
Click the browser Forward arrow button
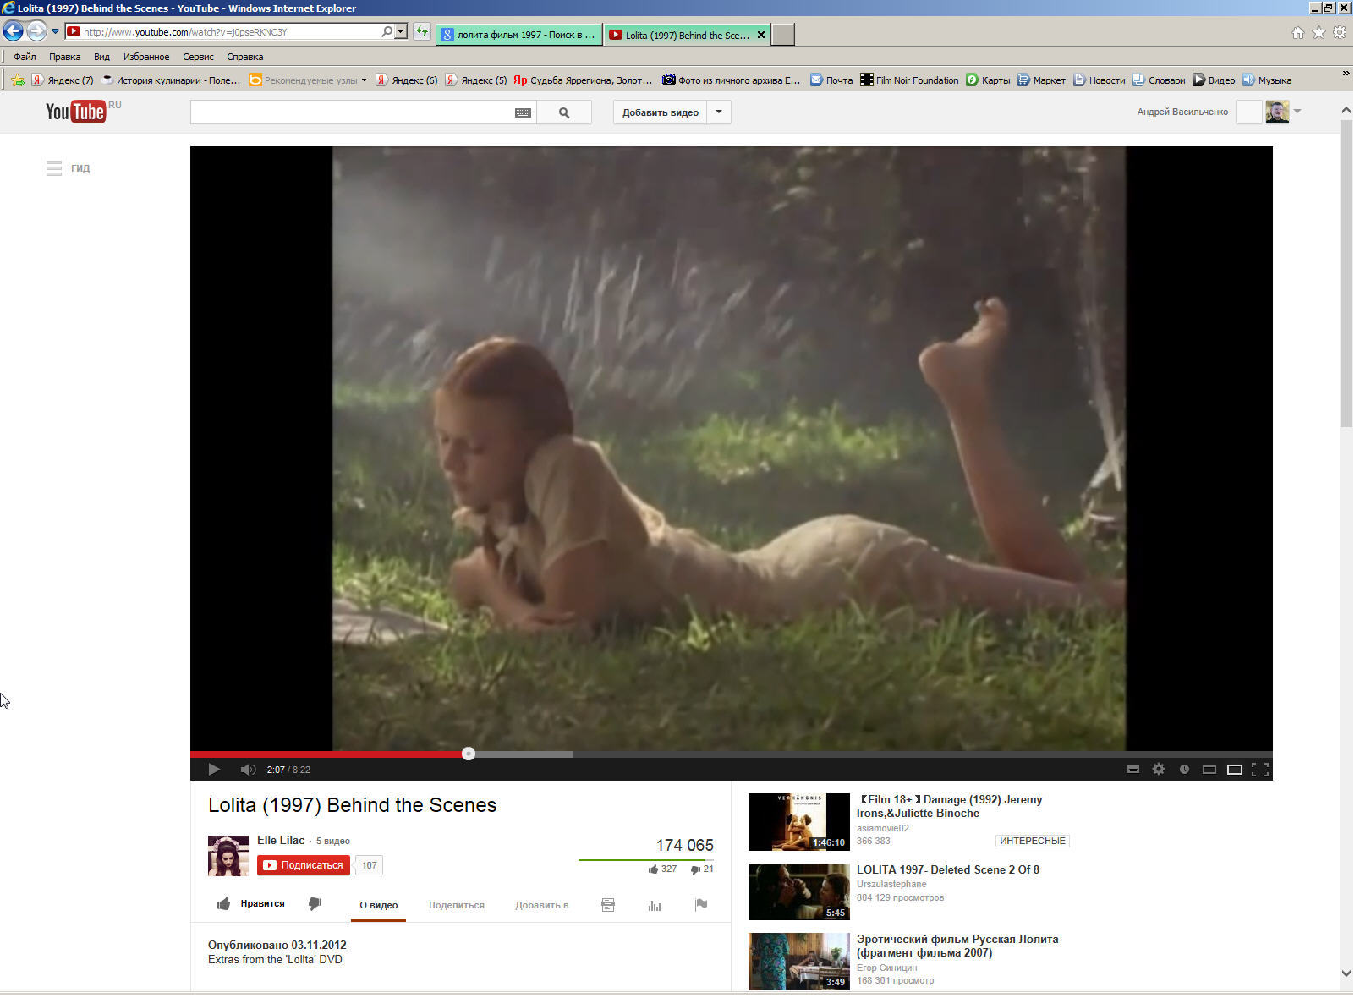click(36, 32)
